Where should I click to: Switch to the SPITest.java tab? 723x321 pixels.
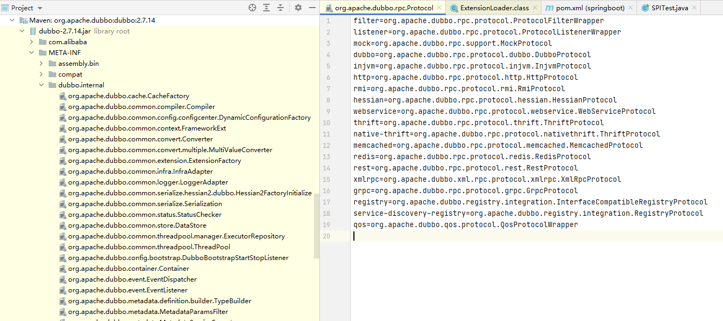point(670,8)
